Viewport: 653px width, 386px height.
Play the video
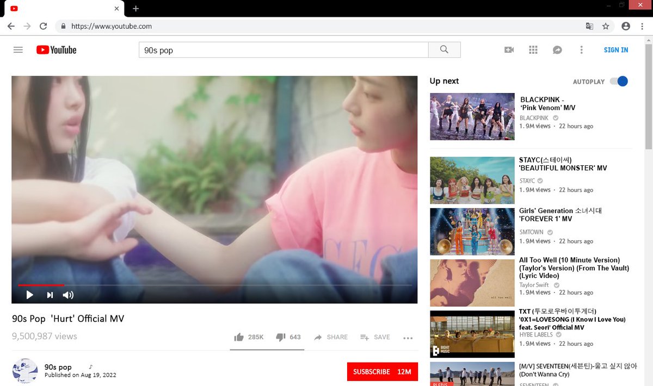[30, 295]
